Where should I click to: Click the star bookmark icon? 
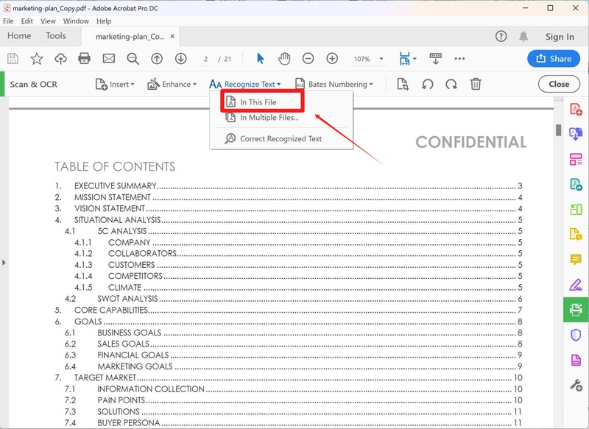37,59
